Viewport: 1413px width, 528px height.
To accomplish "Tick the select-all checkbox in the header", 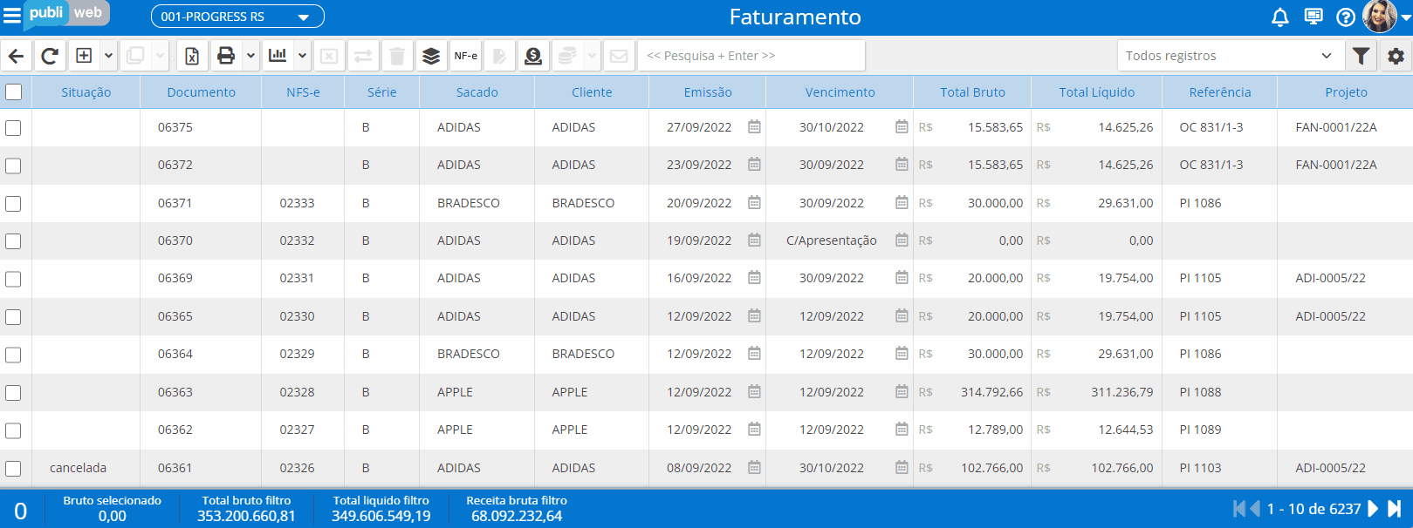I will tap(14, 91).
